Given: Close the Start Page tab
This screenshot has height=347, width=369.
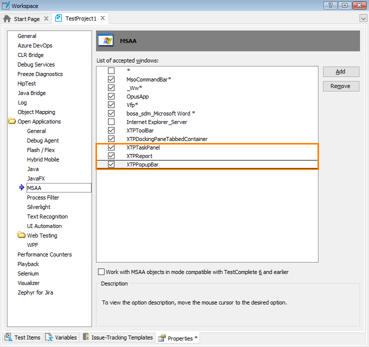Looking at the screenshot, I should (46, 19).
